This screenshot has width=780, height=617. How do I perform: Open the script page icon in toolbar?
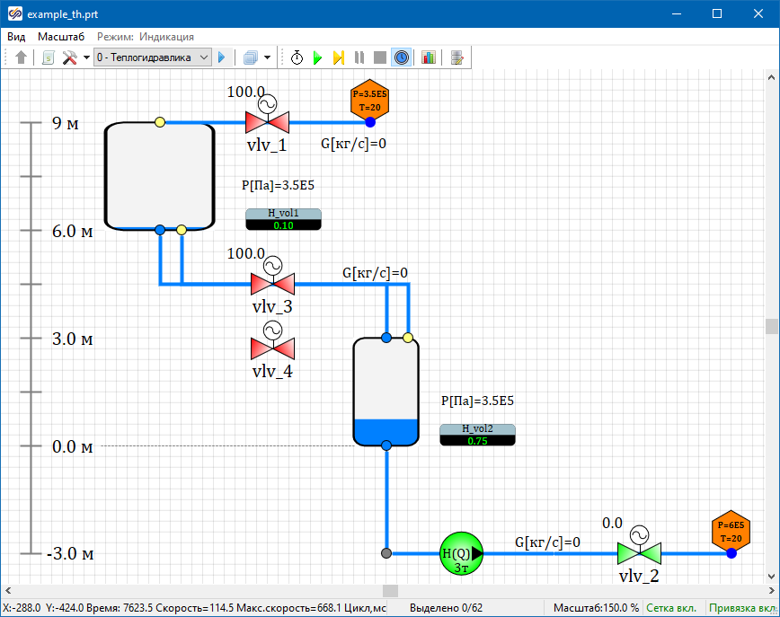(x=49, y=57)
